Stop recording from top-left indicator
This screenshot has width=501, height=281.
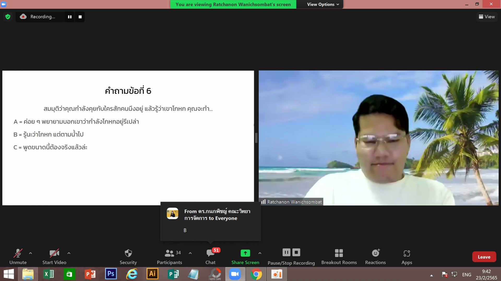click(x=80, y=17)
